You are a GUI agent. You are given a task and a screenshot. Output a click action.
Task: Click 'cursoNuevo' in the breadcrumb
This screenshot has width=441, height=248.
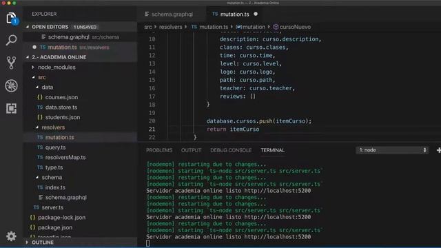point(296,27)
